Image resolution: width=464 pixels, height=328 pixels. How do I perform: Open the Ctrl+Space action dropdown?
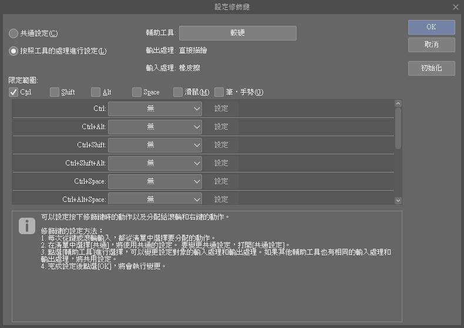click(x=155, y=181)
